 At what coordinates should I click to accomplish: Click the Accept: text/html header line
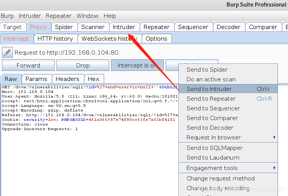90,101
